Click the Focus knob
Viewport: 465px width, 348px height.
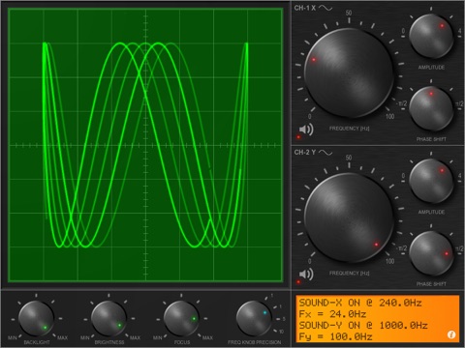pyautogui.click(x=181, y=318)
